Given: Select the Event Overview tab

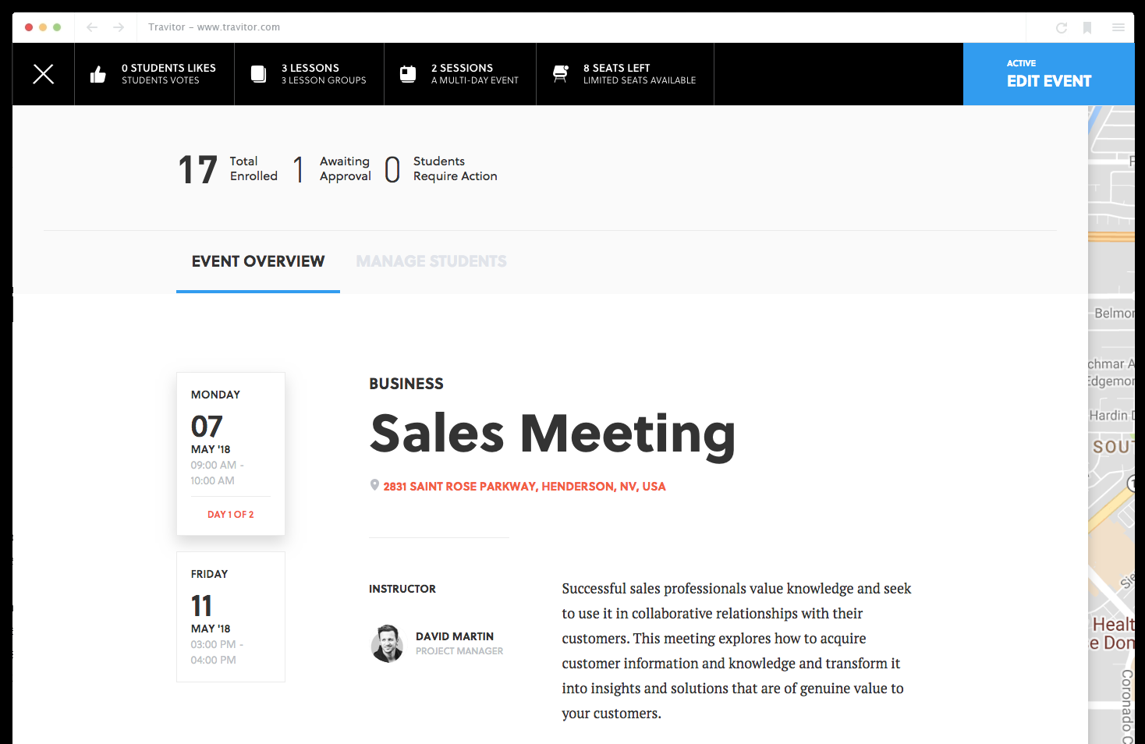Looking at the screenshot, I should coord(258,260).
